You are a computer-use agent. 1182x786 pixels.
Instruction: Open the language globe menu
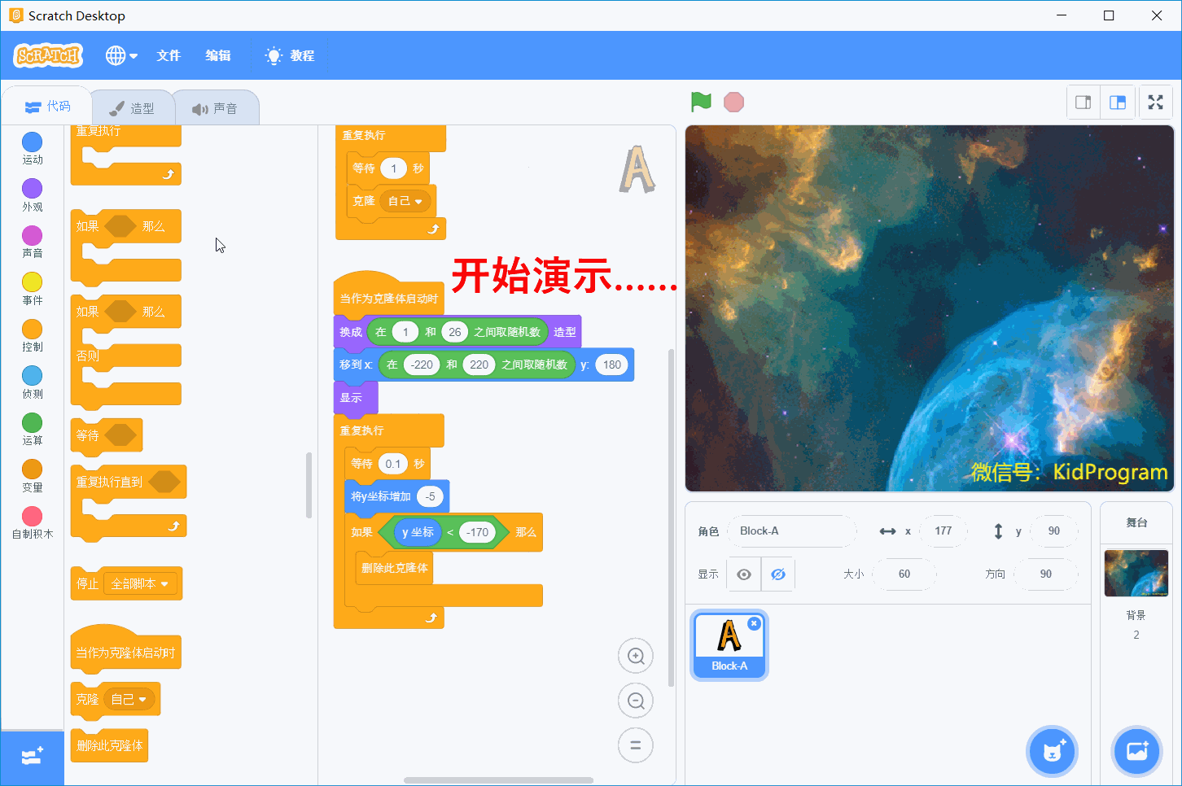click(121, 55)
